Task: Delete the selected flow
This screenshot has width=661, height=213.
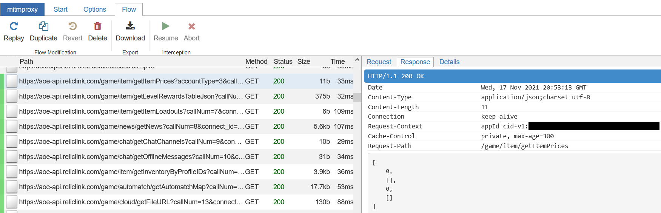Action: pos(97,32)
